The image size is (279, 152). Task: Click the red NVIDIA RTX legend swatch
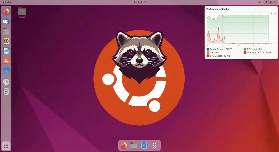245,53
